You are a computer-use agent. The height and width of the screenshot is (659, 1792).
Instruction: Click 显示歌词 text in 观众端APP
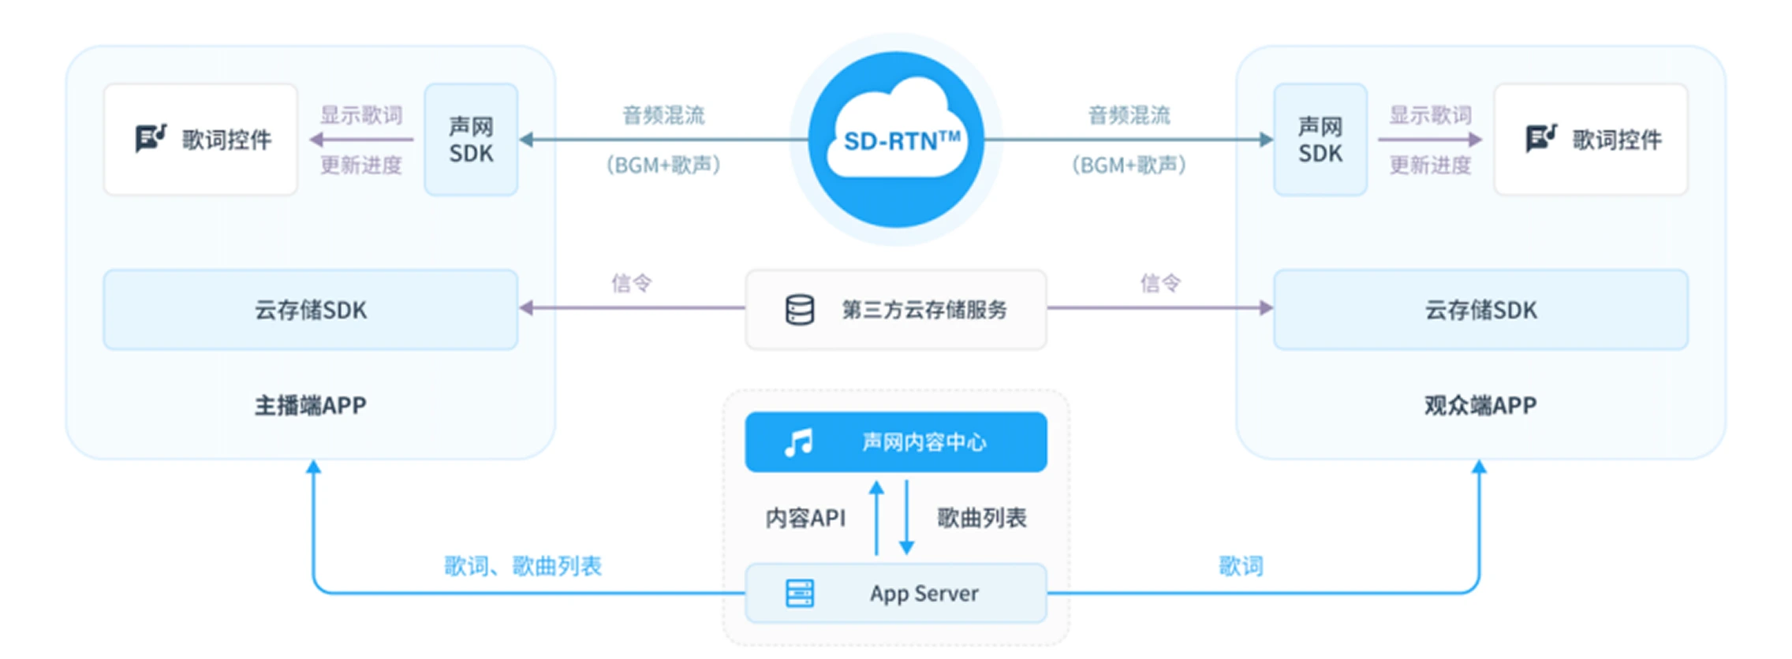point(1431,115)
